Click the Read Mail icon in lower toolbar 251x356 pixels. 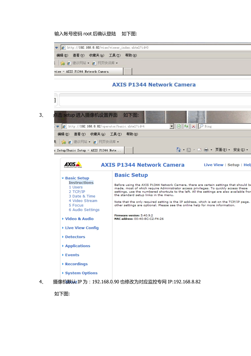click(x=199, y=150)
